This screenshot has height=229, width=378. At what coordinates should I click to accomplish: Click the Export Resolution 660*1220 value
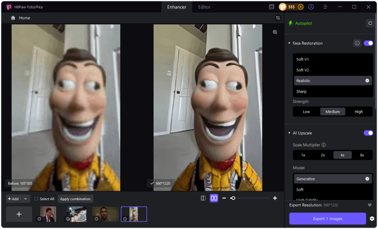click(330, 205)
